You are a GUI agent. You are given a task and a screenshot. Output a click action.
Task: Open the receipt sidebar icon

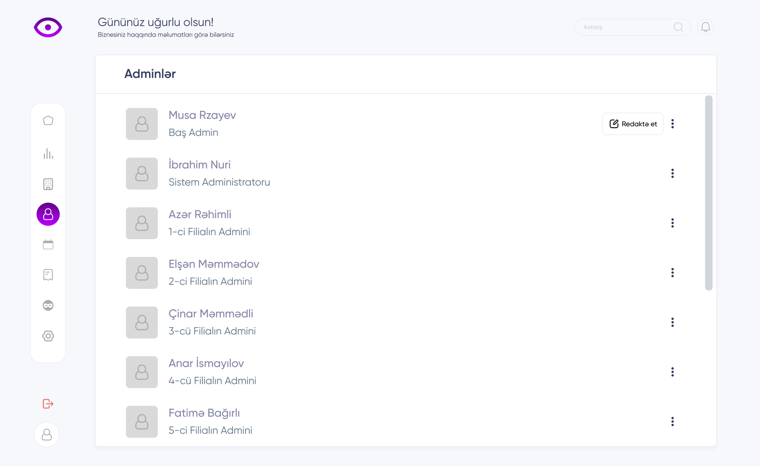point(48,275)
